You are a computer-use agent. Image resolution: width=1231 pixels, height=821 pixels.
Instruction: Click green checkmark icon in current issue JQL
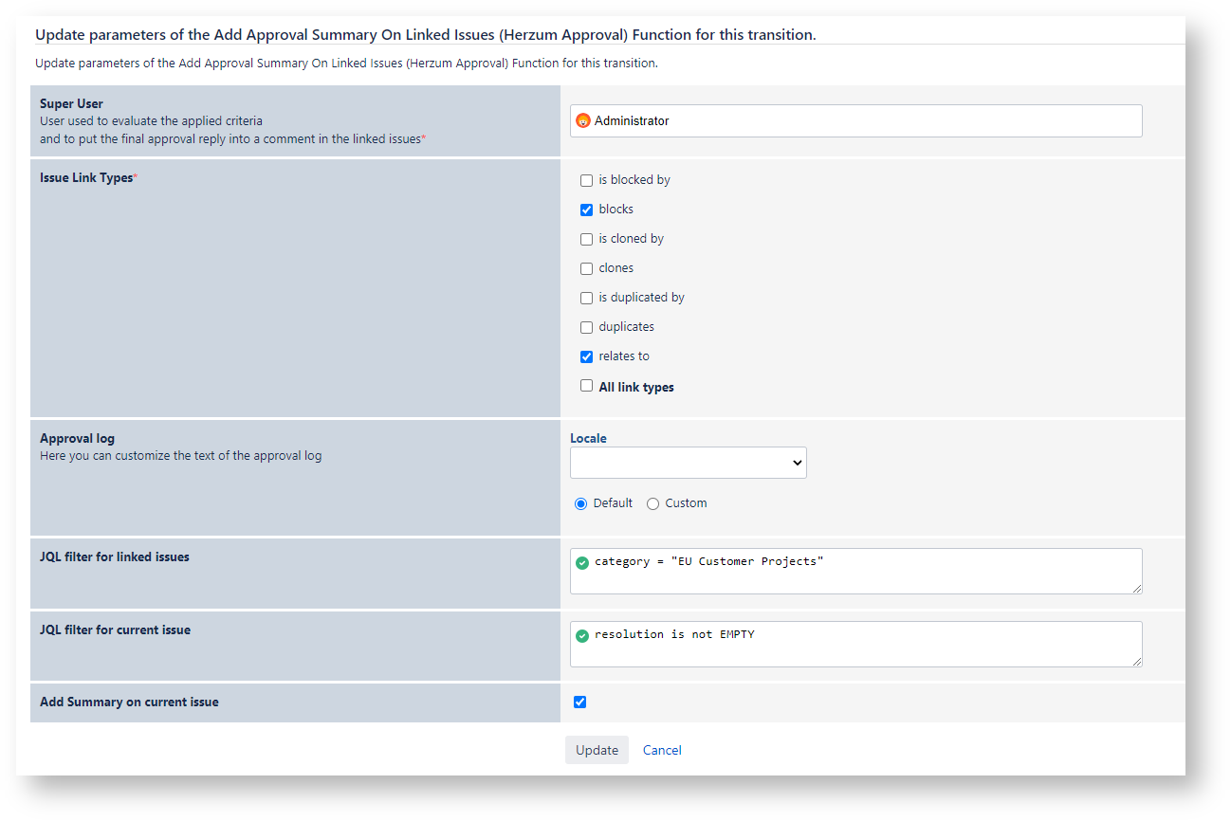582,635
